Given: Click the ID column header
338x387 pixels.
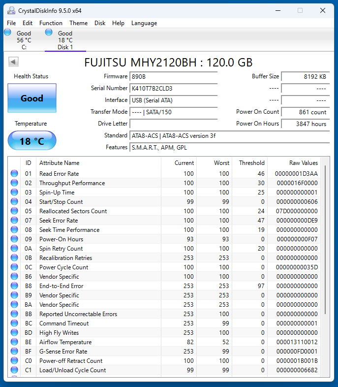Looking at the screenshot, I should (28, 163).
